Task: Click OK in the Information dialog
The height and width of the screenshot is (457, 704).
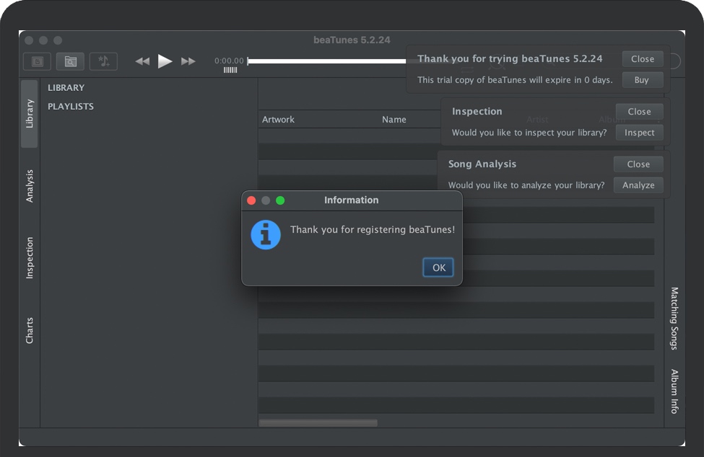Action: click(438, 267)
